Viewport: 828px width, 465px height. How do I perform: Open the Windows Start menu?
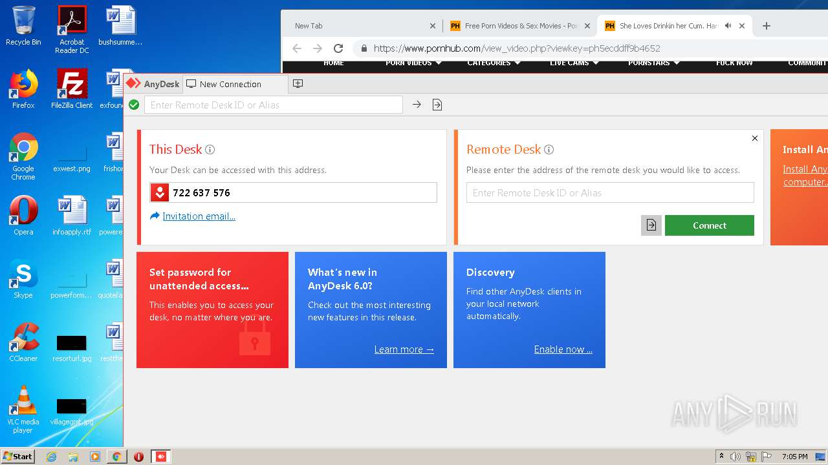(x=17, y=456)
